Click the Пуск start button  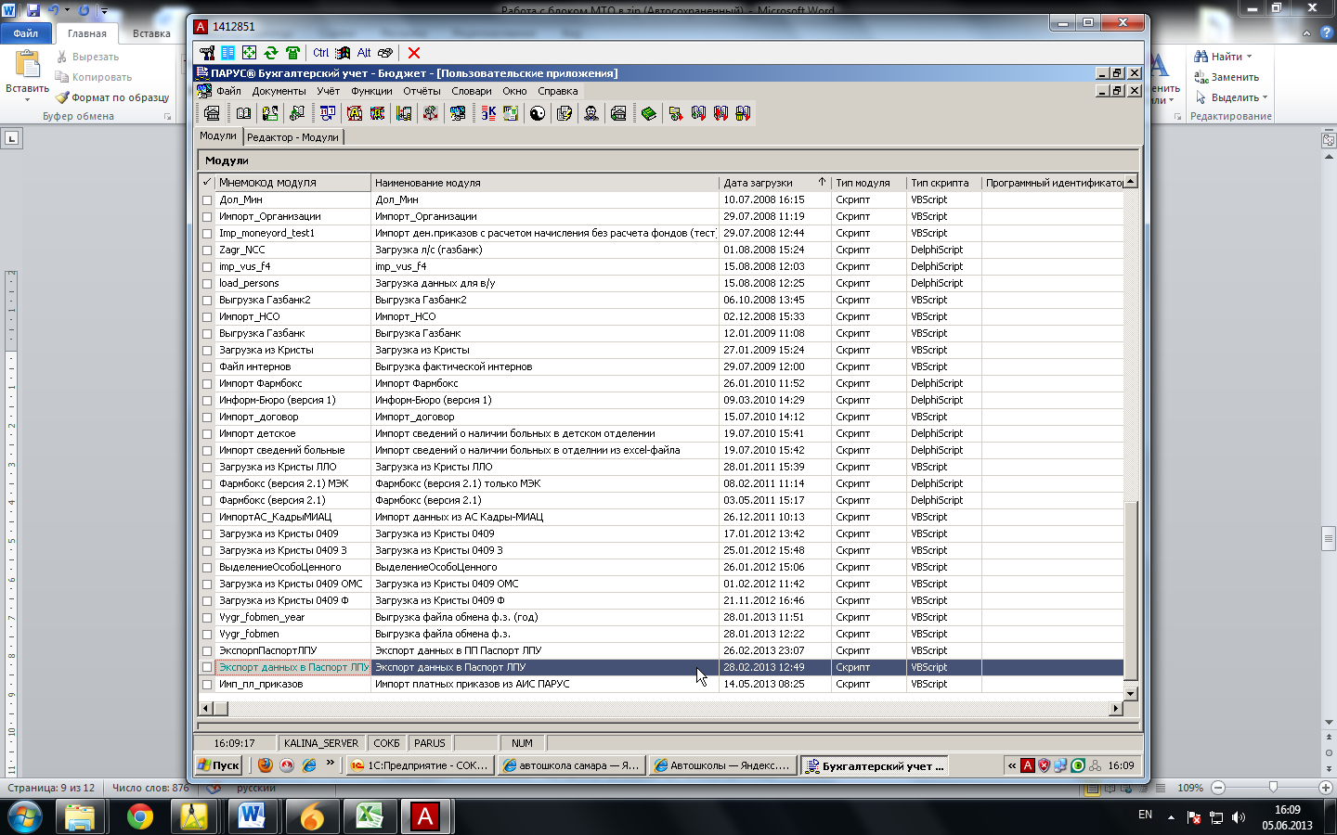tap(219, 765)
